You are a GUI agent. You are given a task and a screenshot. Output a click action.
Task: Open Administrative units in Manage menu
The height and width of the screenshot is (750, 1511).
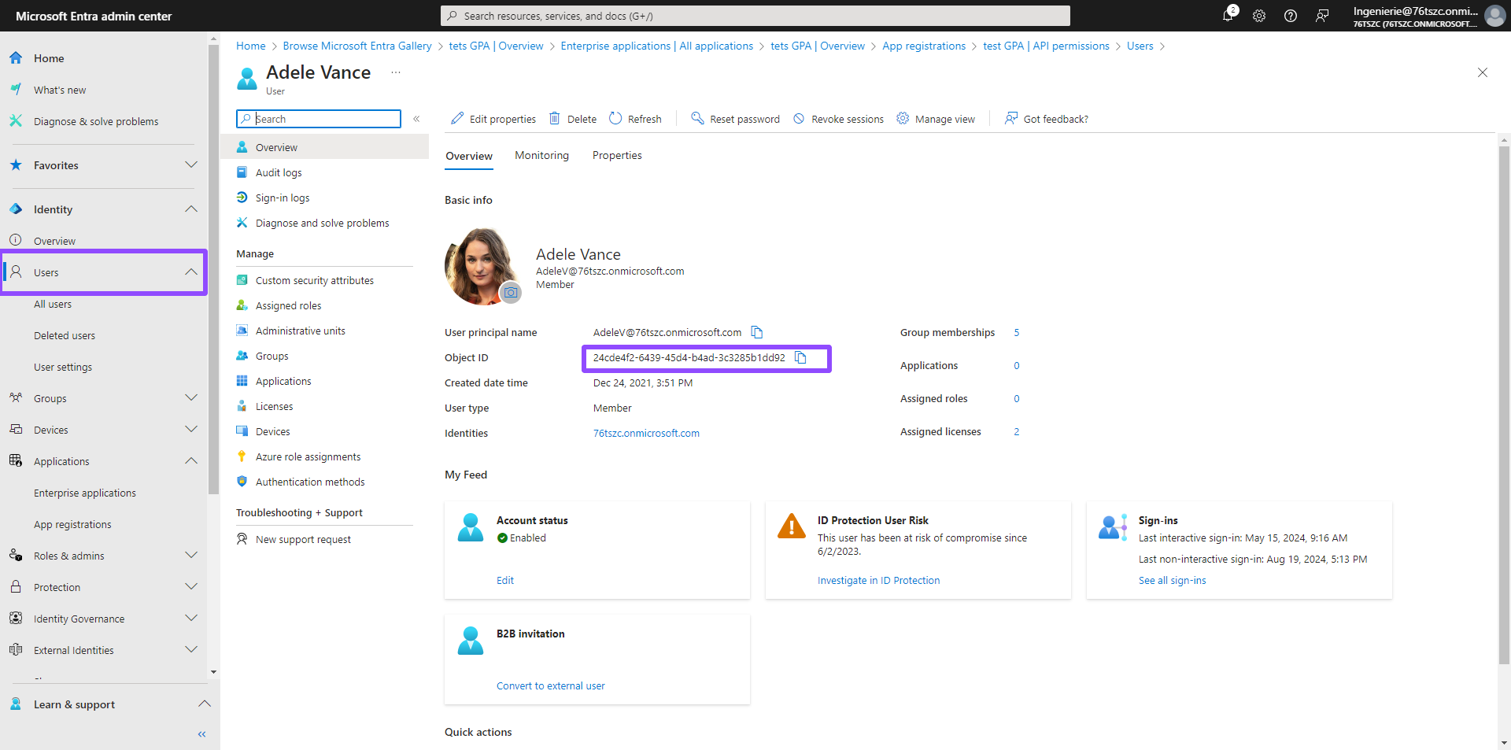pos(300,331)
